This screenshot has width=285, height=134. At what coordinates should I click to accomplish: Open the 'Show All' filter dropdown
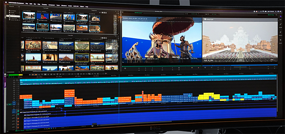point(11,6)
